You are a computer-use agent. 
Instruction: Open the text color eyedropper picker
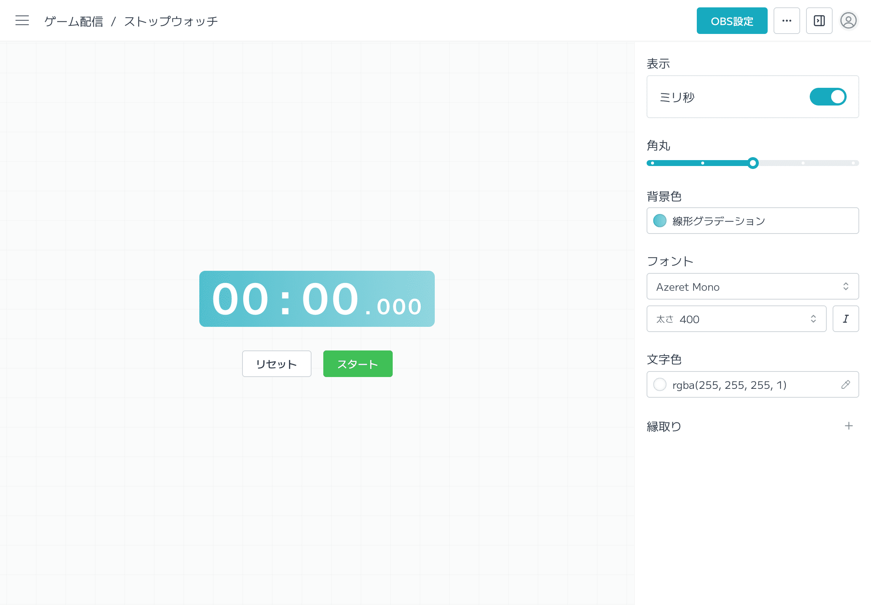(846, 385)
